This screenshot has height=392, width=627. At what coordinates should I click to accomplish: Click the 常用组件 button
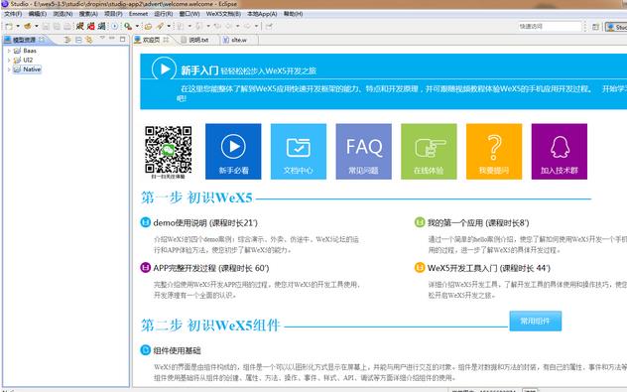click(x=536, y=321)
